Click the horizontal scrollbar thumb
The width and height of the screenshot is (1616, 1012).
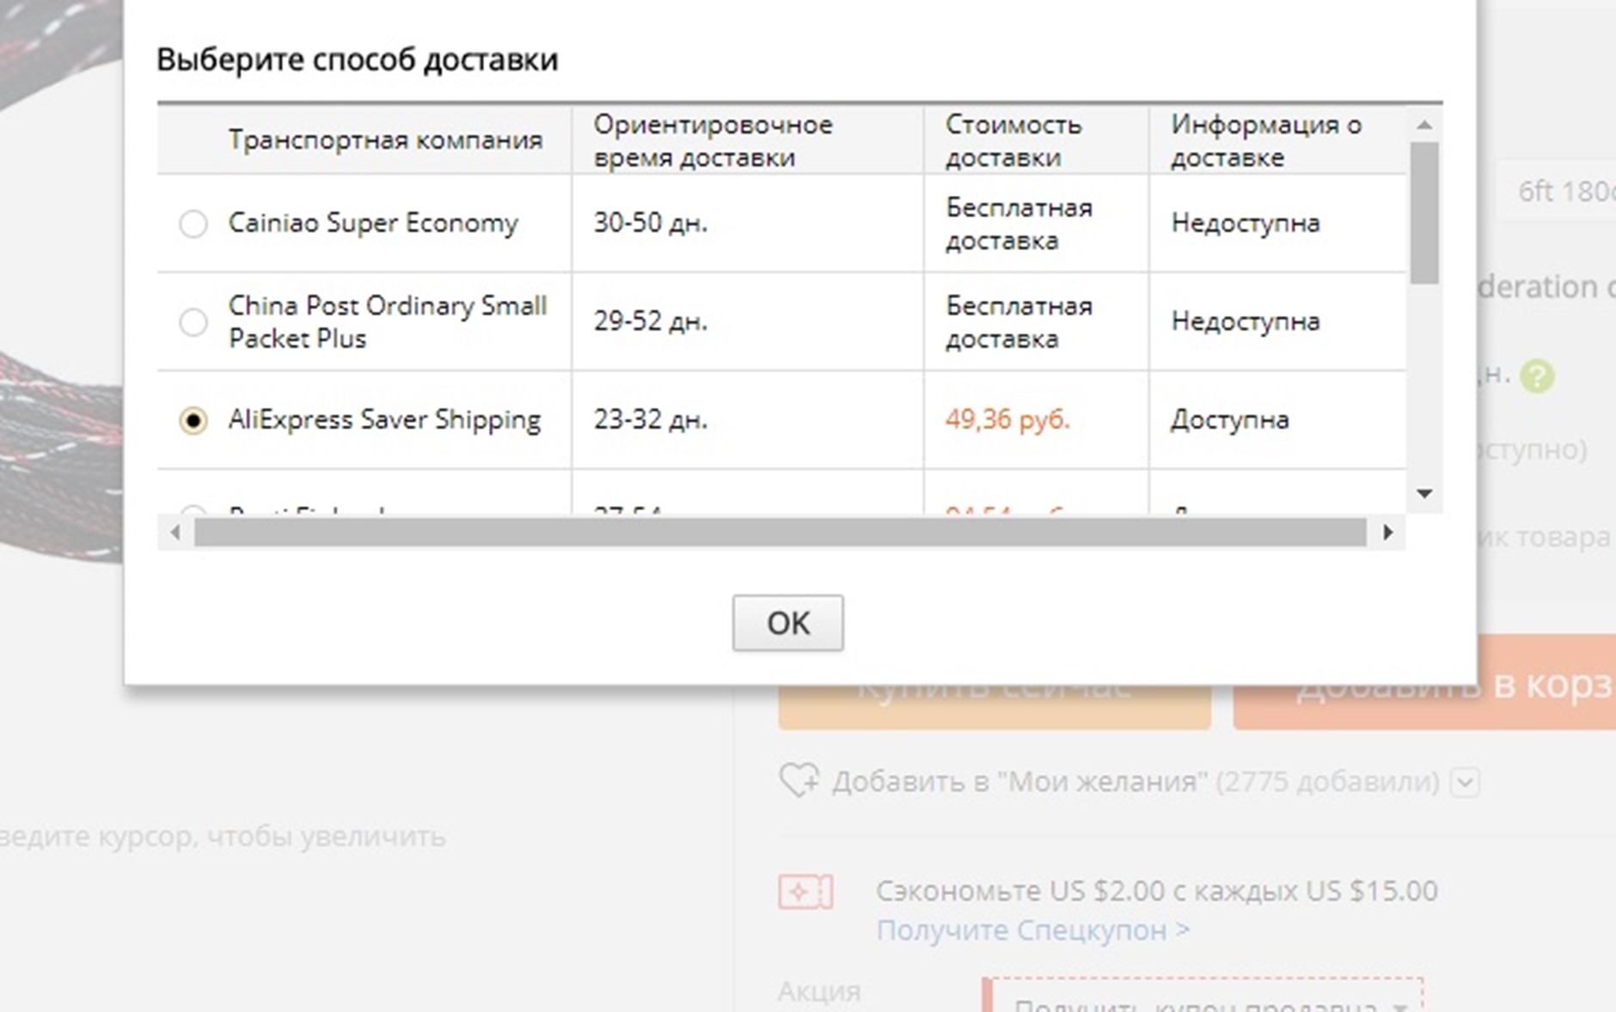tap(780, 533)
